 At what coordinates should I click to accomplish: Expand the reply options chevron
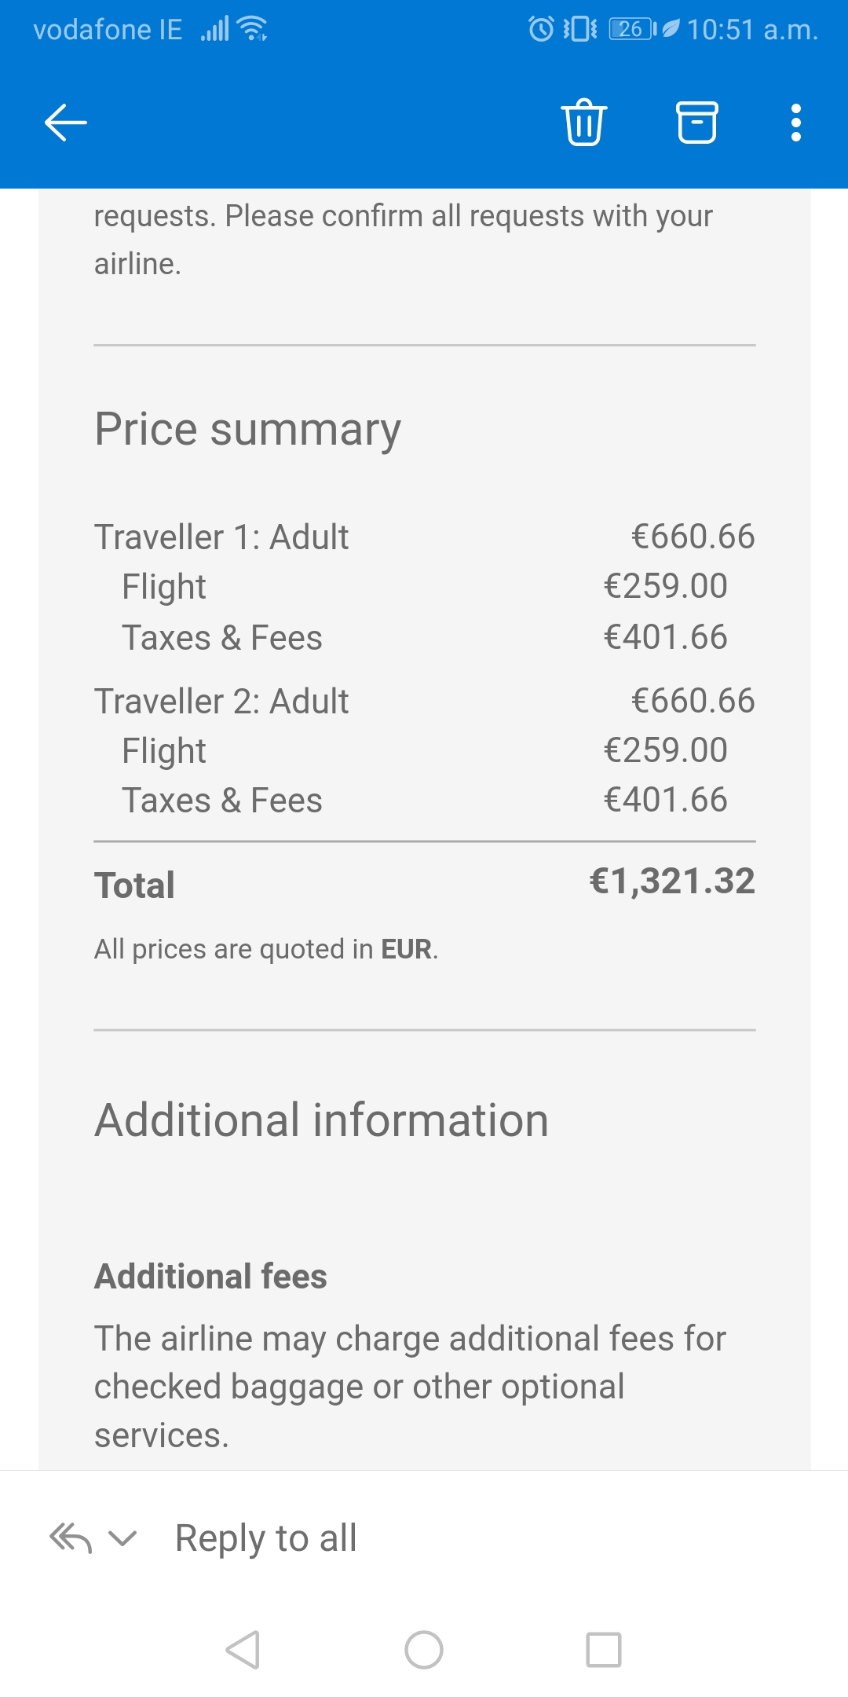[122, 1538]
